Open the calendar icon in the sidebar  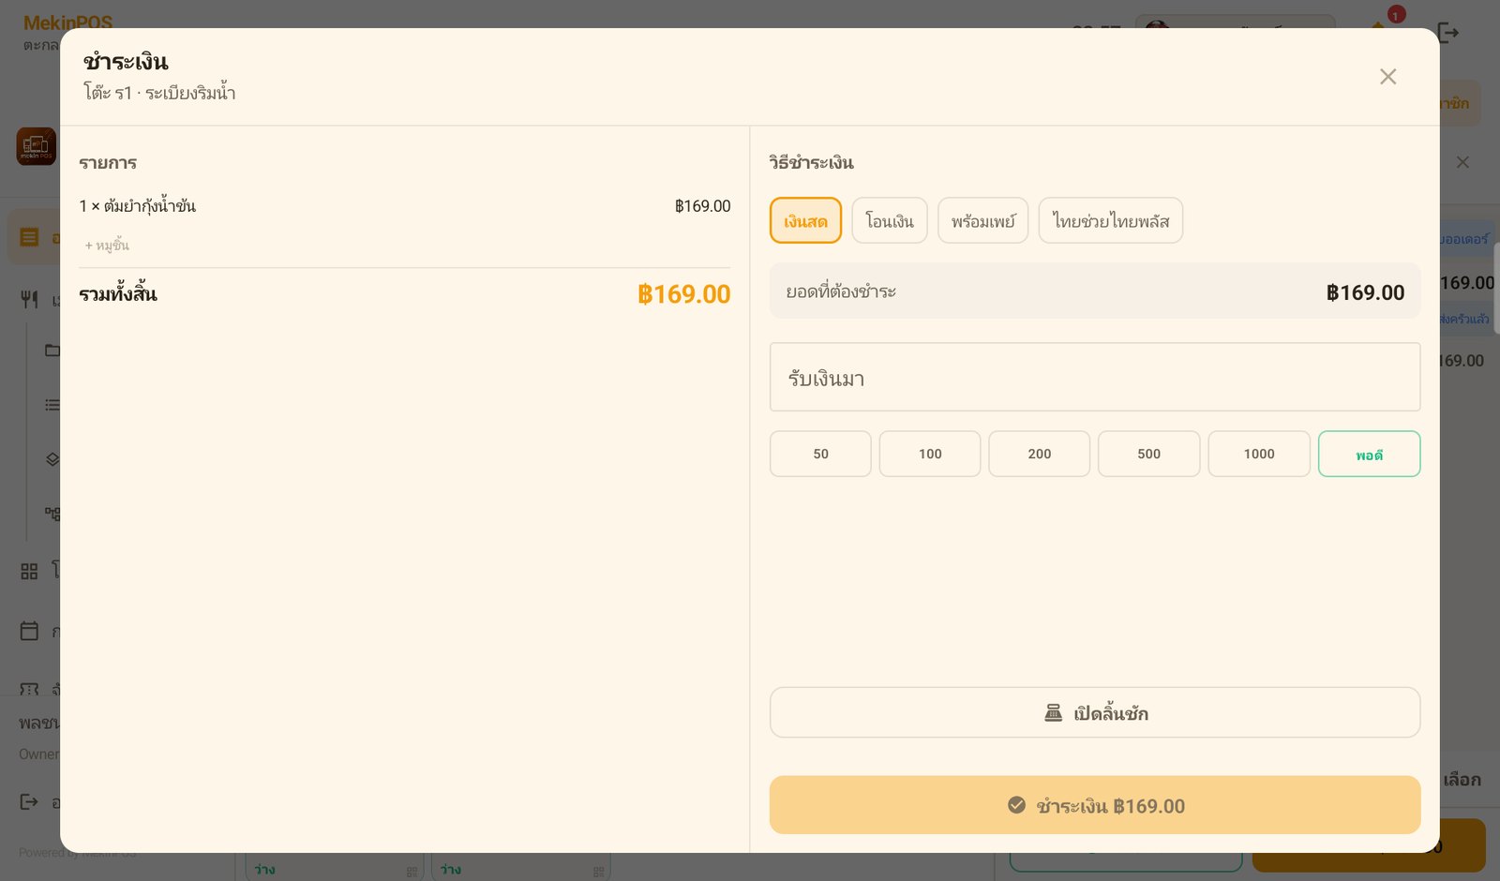[29, 631]
